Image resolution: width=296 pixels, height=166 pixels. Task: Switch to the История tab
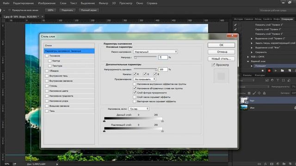(238, 19)
